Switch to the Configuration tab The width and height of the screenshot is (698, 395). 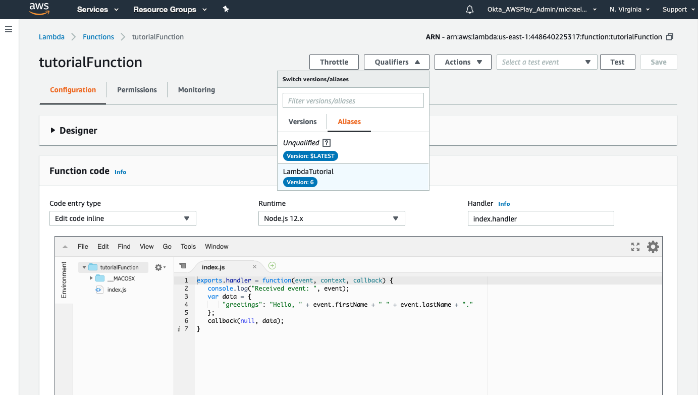point(73,90)
